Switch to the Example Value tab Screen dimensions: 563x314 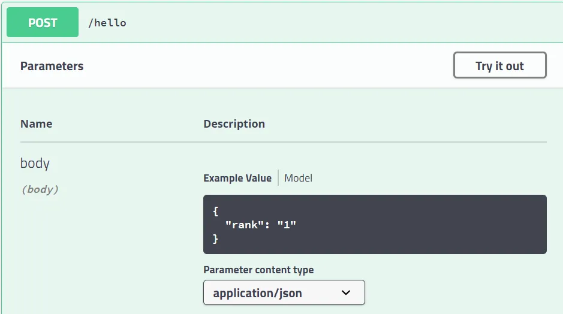237,178
